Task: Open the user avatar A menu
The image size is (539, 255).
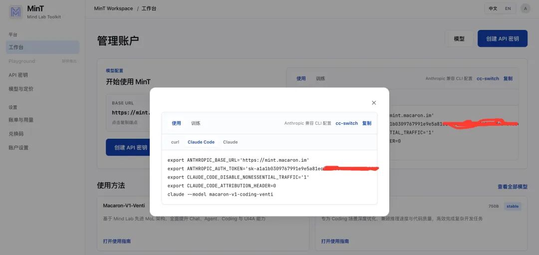Action: click(525, 8)
